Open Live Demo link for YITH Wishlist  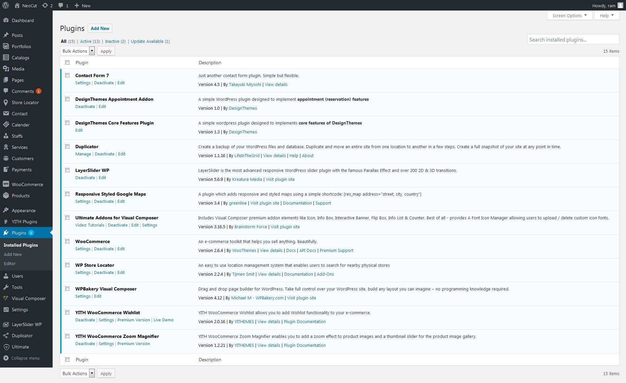[x=163, y=320]
